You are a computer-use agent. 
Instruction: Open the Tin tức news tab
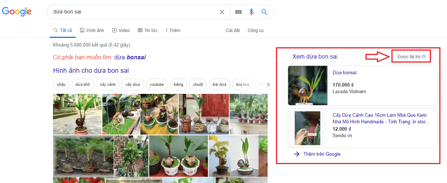click(148, 31)
